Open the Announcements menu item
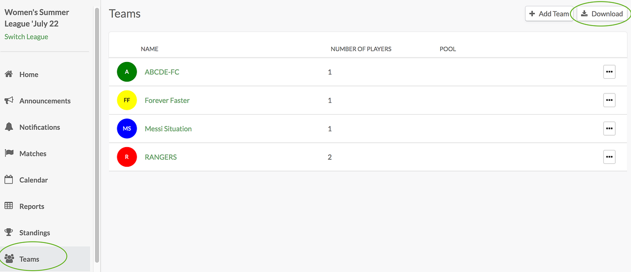This screenshot has height=272, width=631. click(45, 101)
